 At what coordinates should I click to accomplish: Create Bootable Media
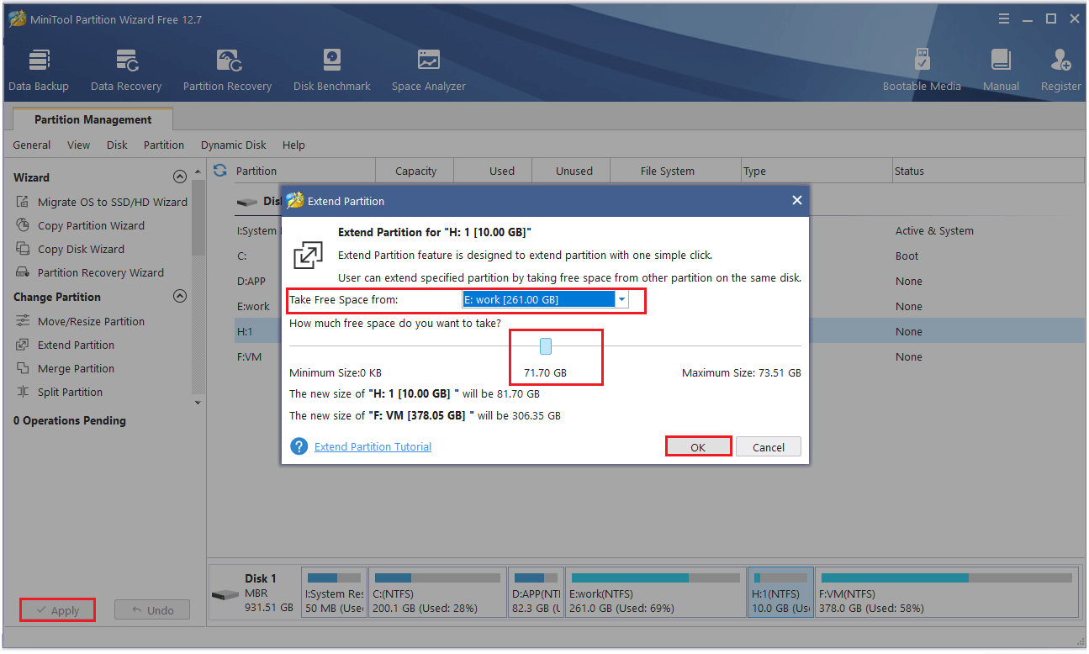coord(922,70)
